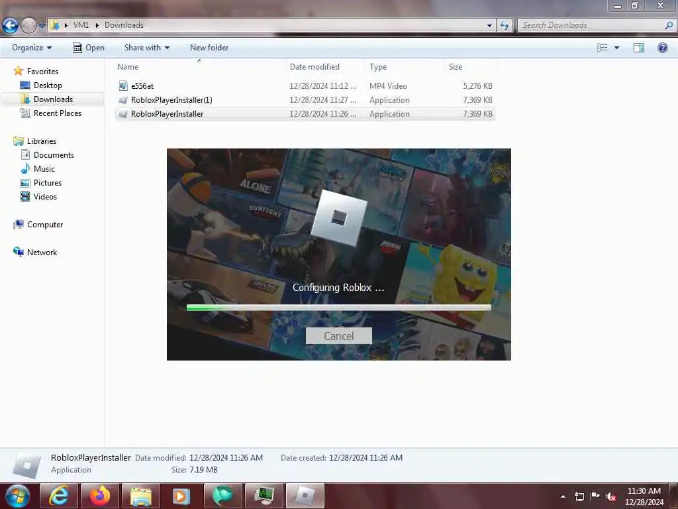Change the view icon button
This screenshot has width=678, height=509.
pyautogui.click(x=603, y=48)
